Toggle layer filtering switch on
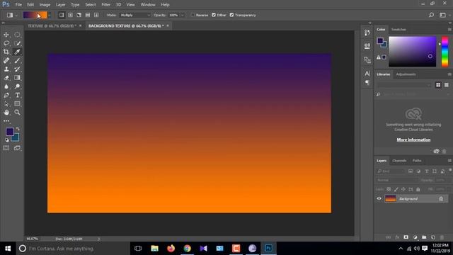453x255 pixels. point(450,170)
